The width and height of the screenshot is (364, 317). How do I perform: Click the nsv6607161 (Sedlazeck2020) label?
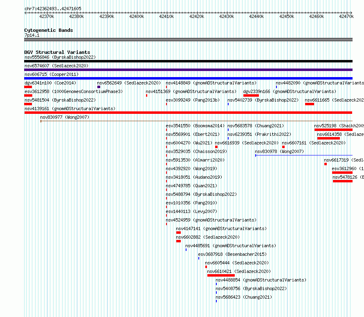point(314,143)
